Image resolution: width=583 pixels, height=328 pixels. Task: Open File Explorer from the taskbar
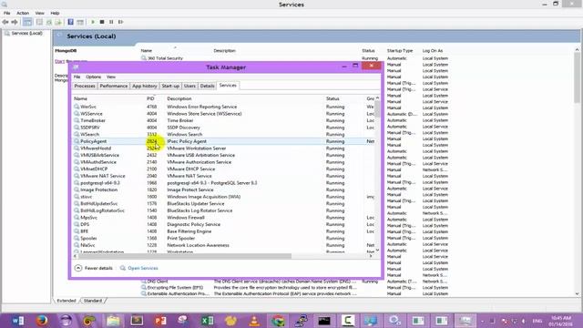coord(113,320)
